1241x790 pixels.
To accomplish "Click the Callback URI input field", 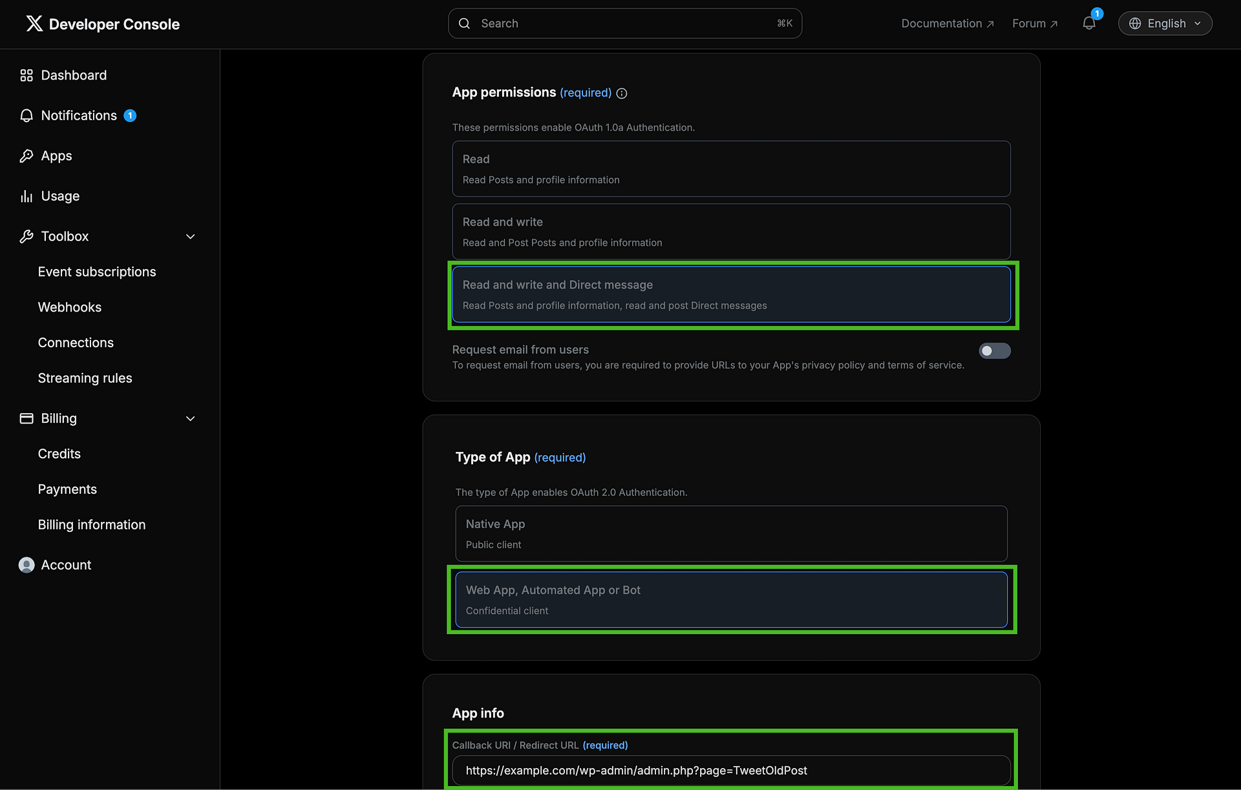I will point(731,771).
